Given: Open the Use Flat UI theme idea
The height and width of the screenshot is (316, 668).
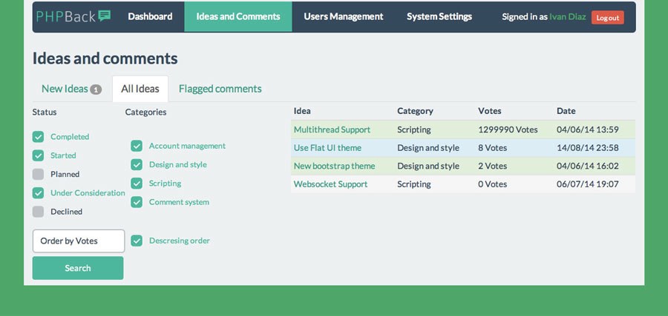Looking at the screenshot, I should click(327, 148).
